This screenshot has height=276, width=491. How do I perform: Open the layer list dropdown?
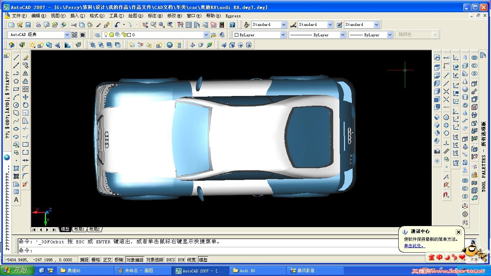[206, 35]
